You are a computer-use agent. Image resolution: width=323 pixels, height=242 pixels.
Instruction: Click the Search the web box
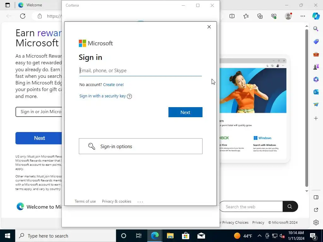point(251,207)
